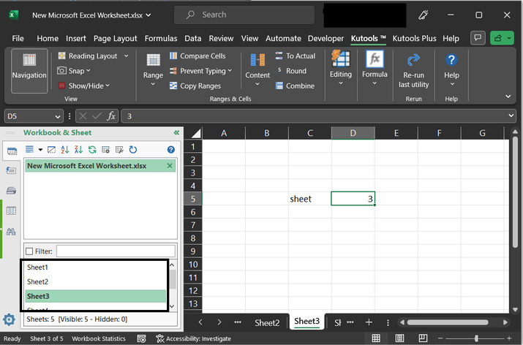Open the Show/Hide dropdown

coord(108,86)
